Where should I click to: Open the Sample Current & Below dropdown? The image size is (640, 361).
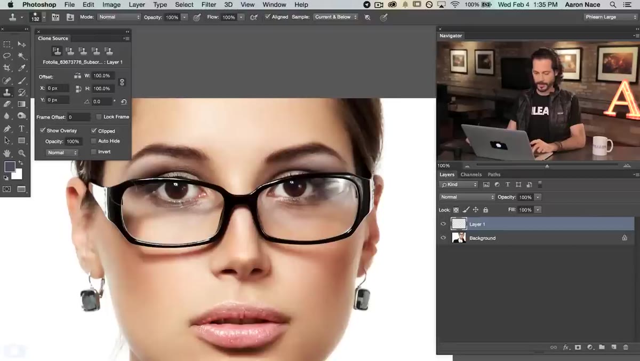[x=335, y=17]
